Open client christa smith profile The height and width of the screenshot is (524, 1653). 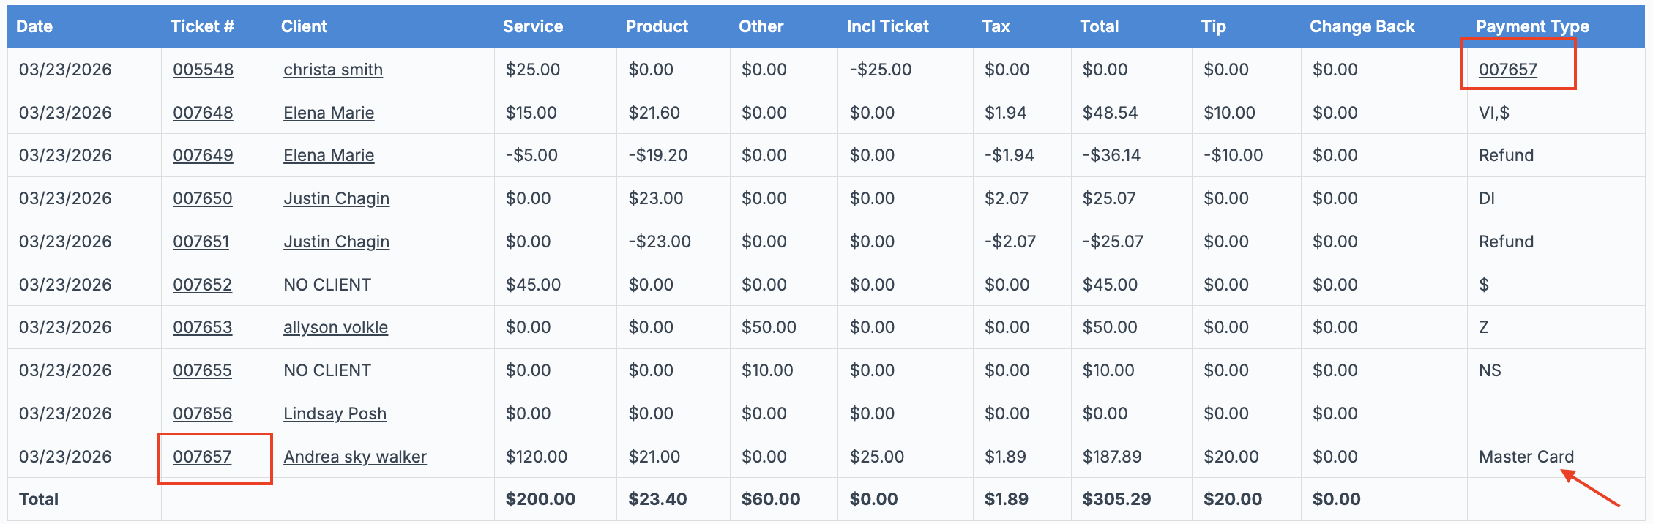tap(332, 70)
